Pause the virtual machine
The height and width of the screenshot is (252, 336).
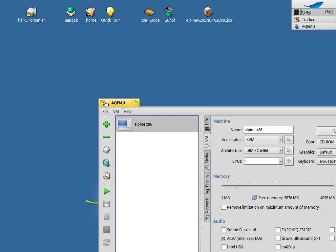click(x=107, y=217)
